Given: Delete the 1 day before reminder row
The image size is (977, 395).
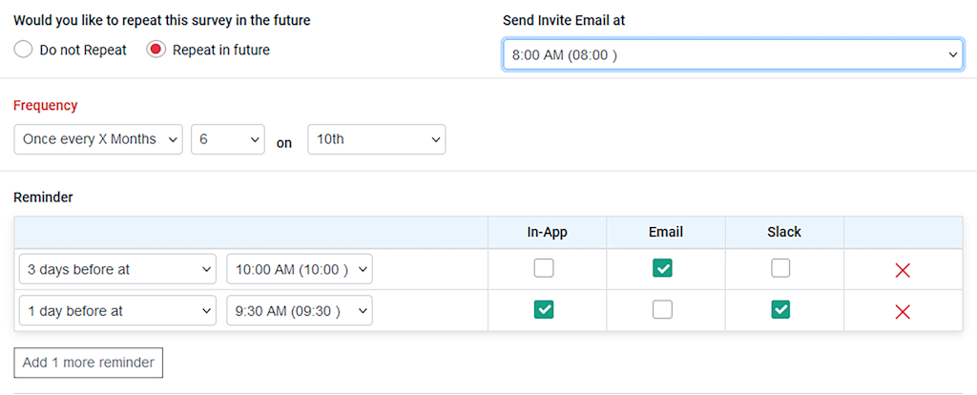Looking at the screenshot, I should pyautogui.click(x=903, y=311).
